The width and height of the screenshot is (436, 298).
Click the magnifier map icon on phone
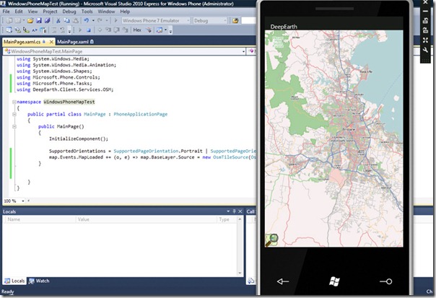pyautogui.click(x=271, y=240)
